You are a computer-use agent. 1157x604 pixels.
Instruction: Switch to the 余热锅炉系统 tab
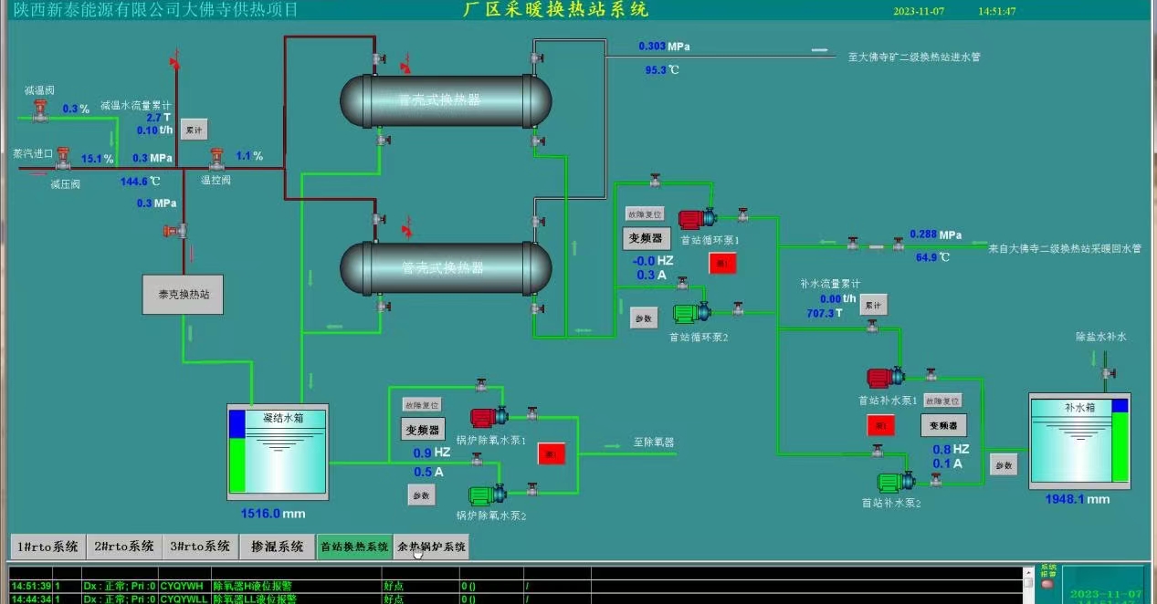tap(431, 547)
